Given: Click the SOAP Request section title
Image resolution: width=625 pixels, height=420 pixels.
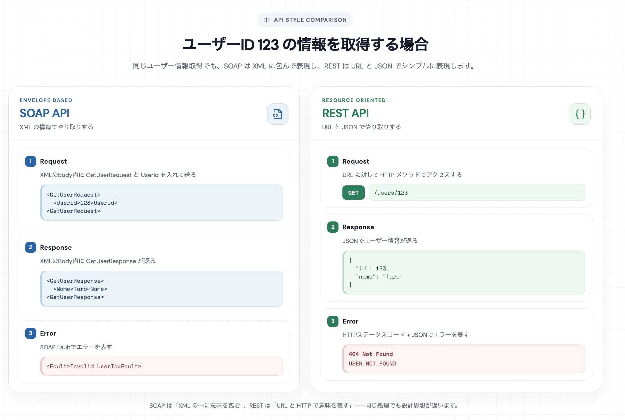Looking at the screenshot, I should [53, 161].
